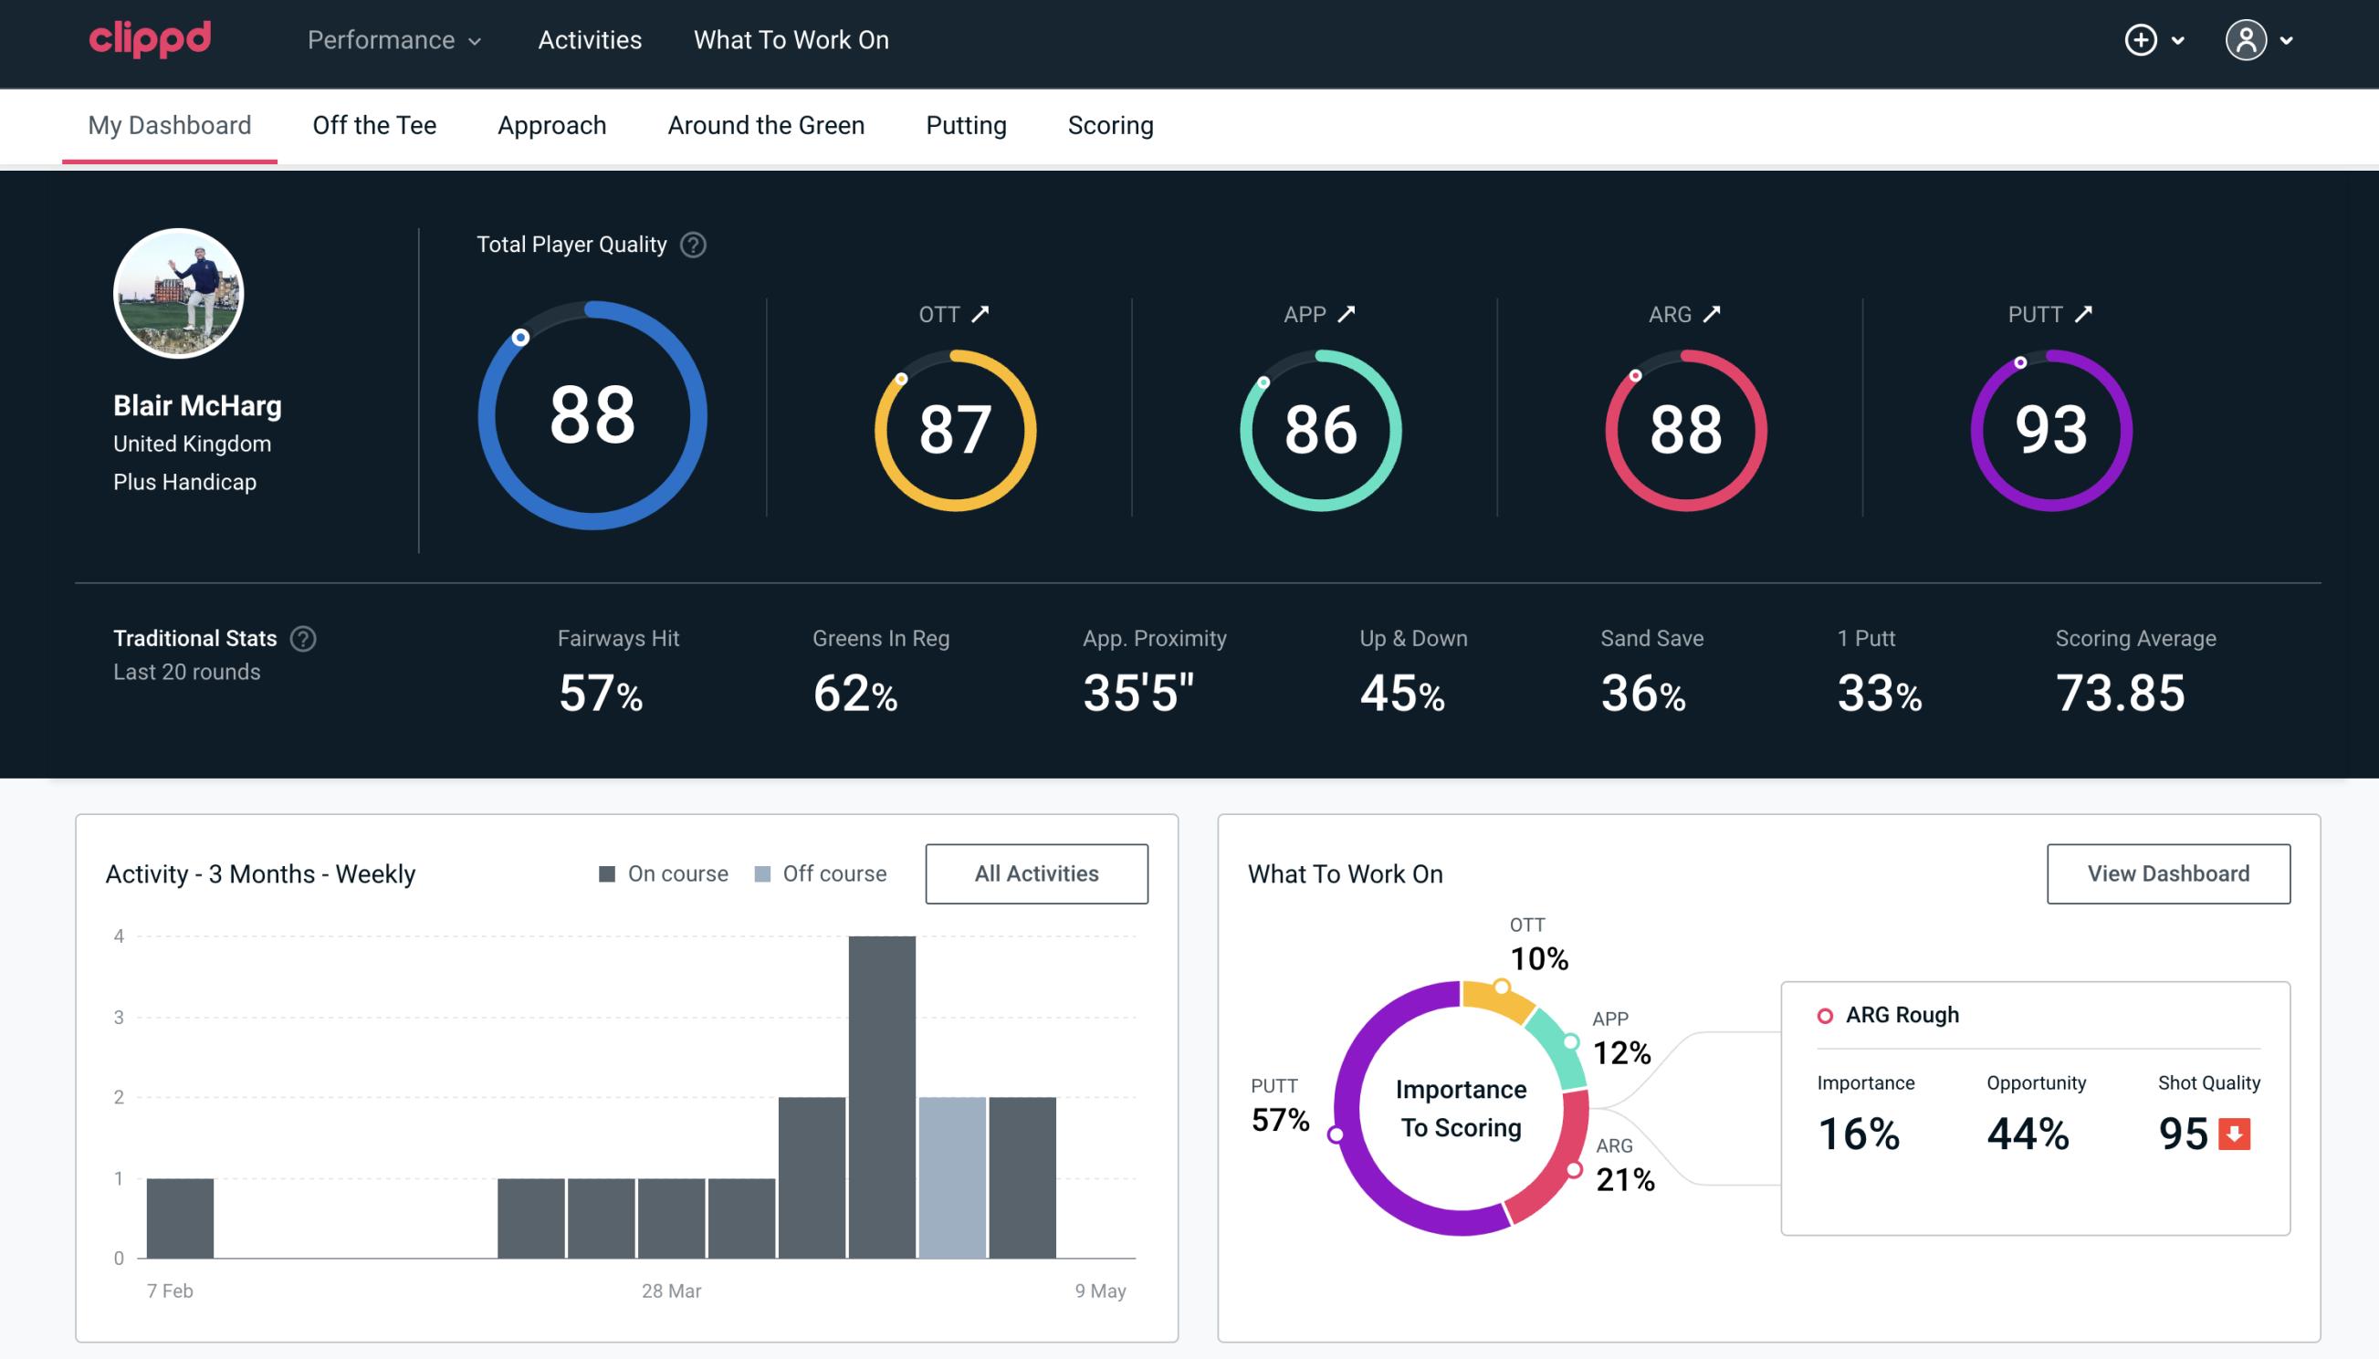This screenshot has width=2379, height=1359.
Task: Click the add activity plus icon
Action: click(x=2141, y=41)
